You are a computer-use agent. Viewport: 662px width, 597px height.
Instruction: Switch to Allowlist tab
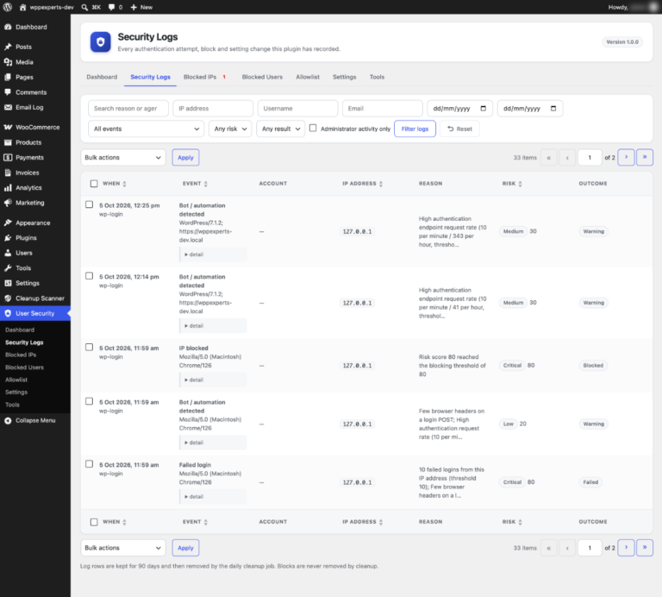point(308,77)
